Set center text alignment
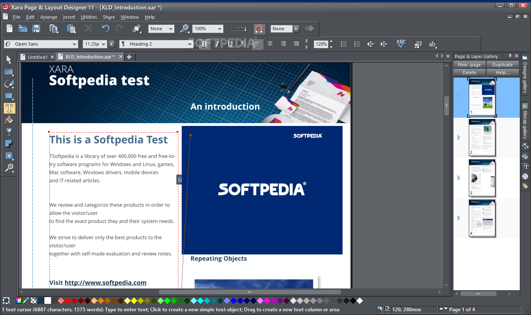Screen dimensions: 531x315 click(x=270, y=44)
